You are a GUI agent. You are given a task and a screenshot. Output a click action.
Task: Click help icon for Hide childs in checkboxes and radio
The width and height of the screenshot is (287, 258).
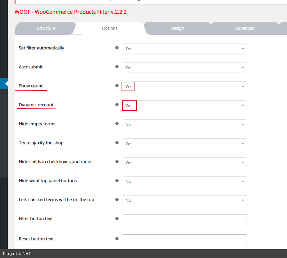117,161
